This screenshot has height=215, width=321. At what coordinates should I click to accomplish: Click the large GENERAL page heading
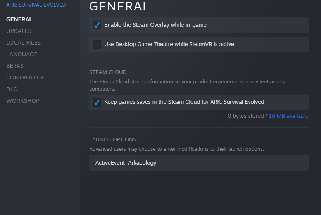(x=119, y=7)
